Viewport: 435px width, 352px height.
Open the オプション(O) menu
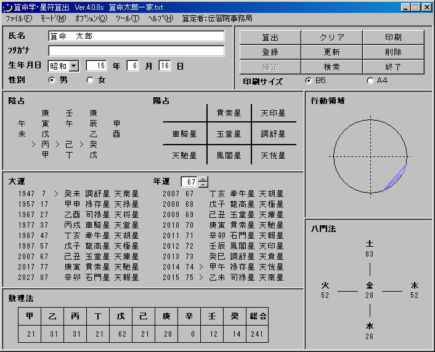pyautogui.click(x=91, y=18)
